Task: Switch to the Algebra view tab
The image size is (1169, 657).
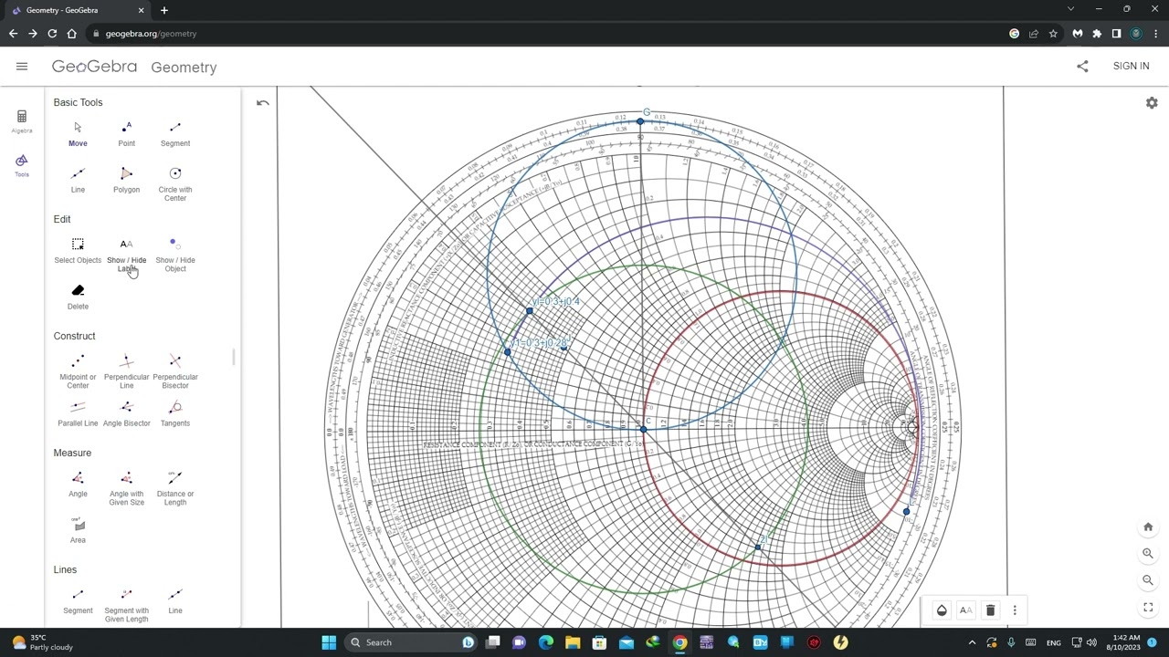Action: [22, 120]
